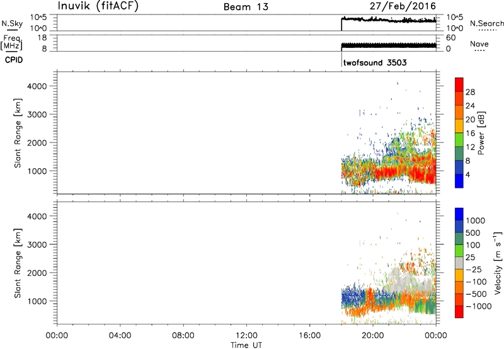Click the 'Power [dB]' colorbar label
This screenshot has height=349, width=504.
(481, 133)
